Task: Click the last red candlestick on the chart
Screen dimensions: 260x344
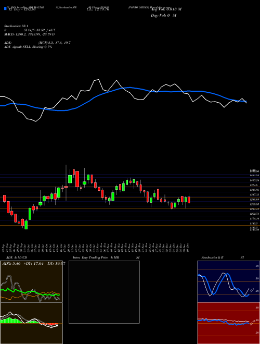Action: 189,200
